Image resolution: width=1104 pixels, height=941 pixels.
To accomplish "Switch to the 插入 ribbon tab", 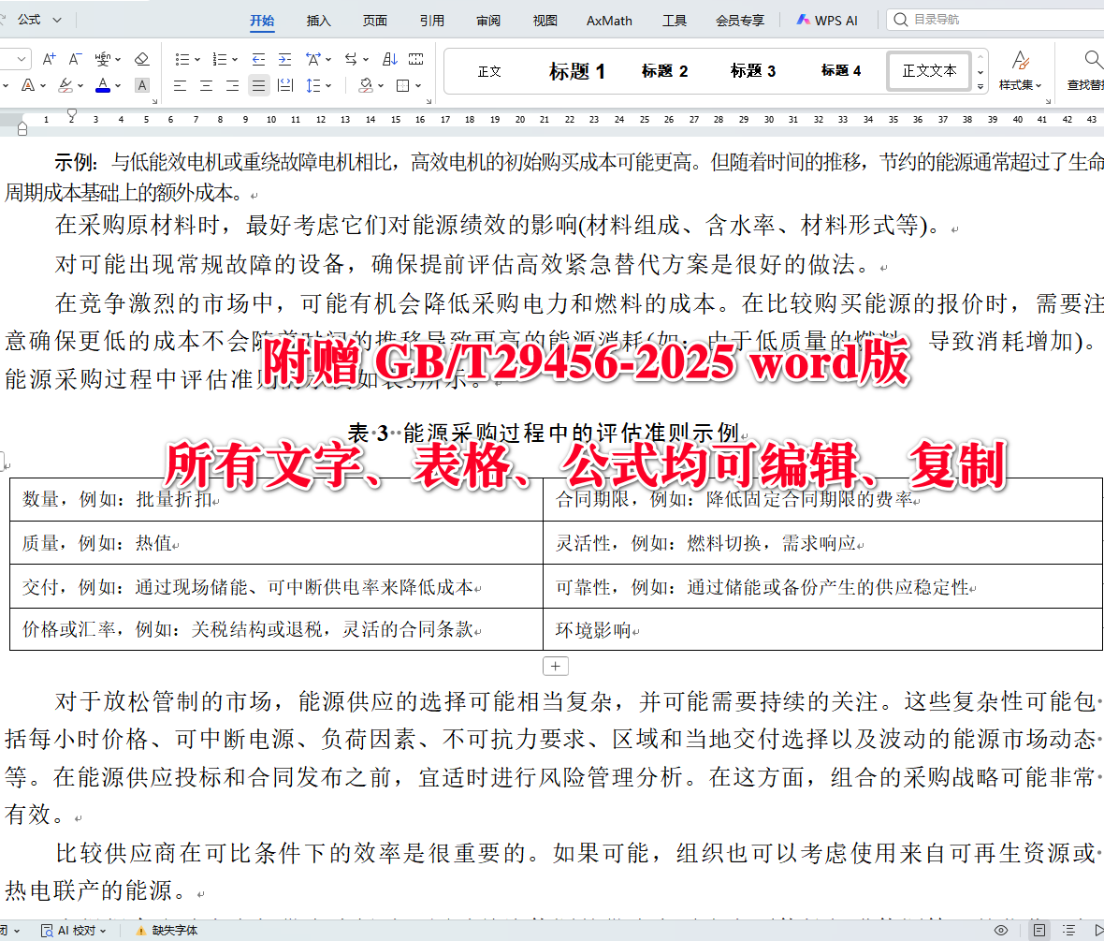I will pos(317,20).
